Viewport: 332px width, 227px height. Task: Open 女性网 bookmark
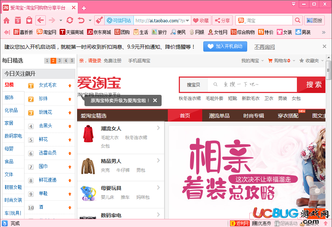[218, 32]
